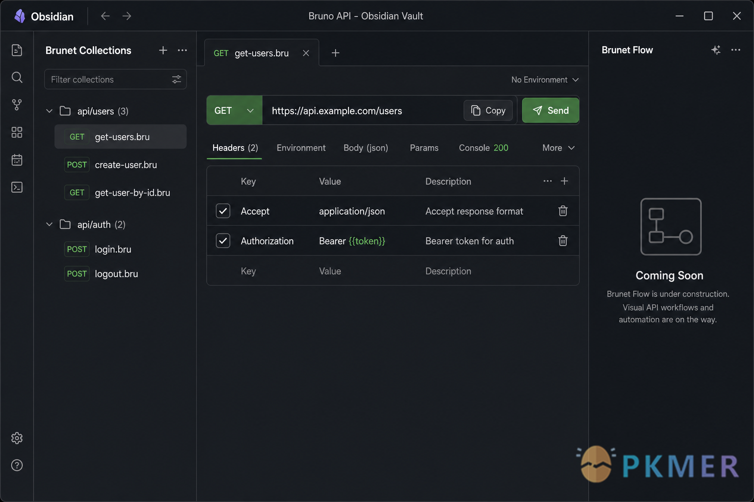Collapse the api/users folder chevron
The width and height of the screenshot is (754, 502).
[49, 111]
